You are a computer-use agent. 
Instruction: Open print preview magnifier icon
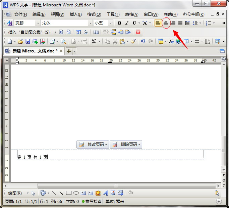pos(63,42)
